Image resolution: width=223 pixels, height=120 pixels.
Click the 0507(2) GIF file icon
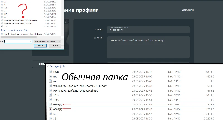(x=50, y=104)
